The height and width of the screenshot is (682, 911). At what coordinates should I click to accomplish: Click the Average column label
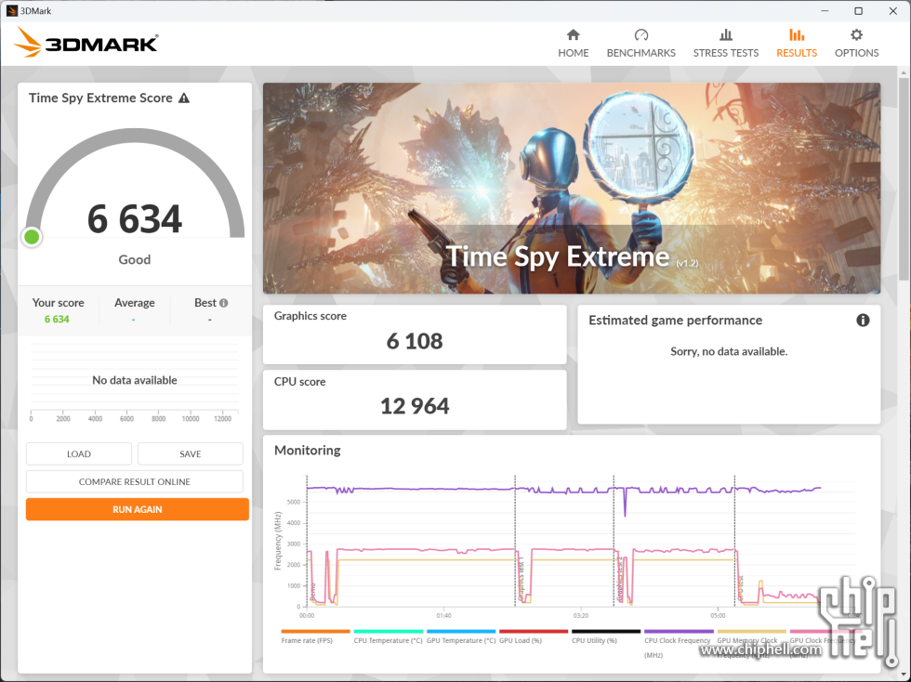(134, 303)
